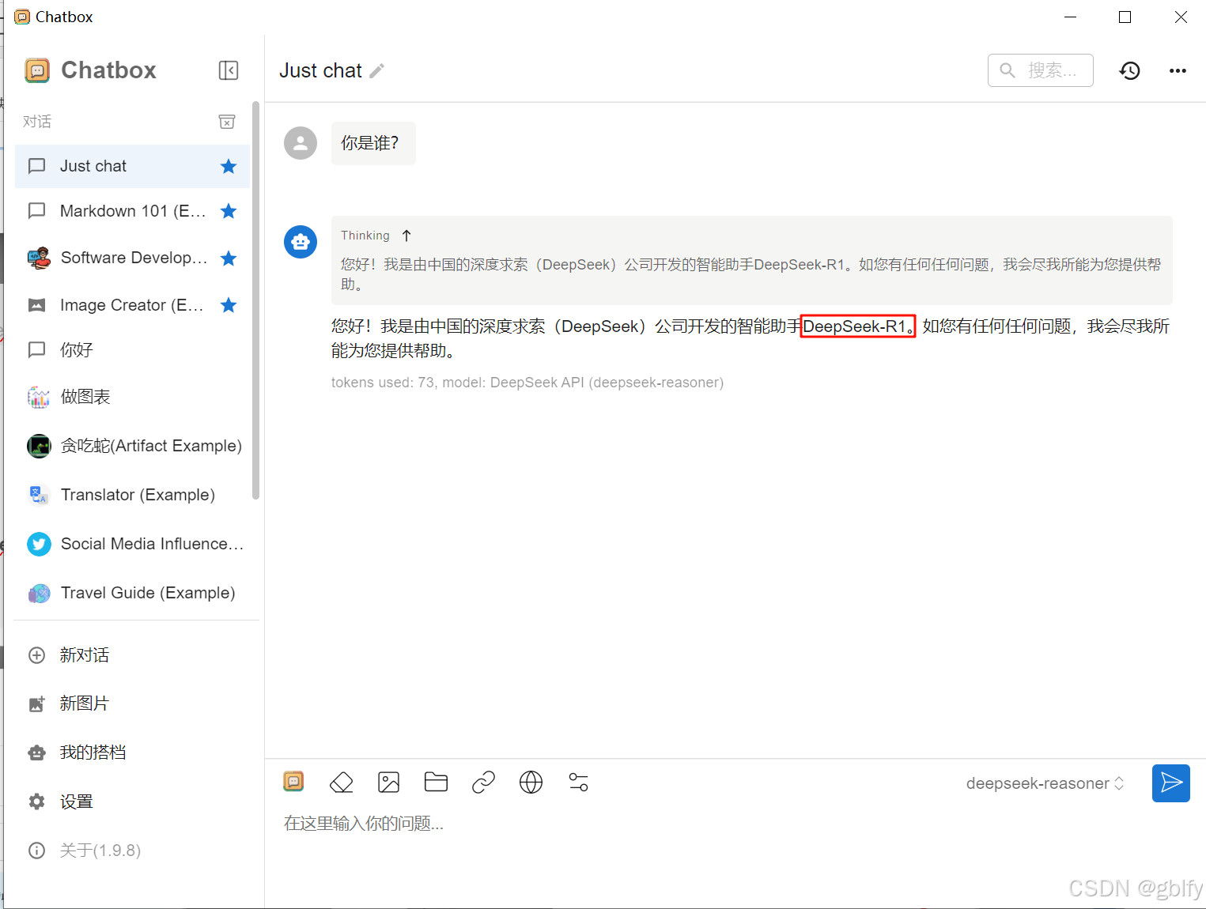
Task: Open conversation history with the clock icon
Action: (1129, 70)
